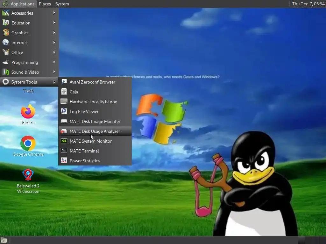This screenshot has width=326, height=244.
Task: Expand the Internet submenu arrow
Action: point(54,42)
